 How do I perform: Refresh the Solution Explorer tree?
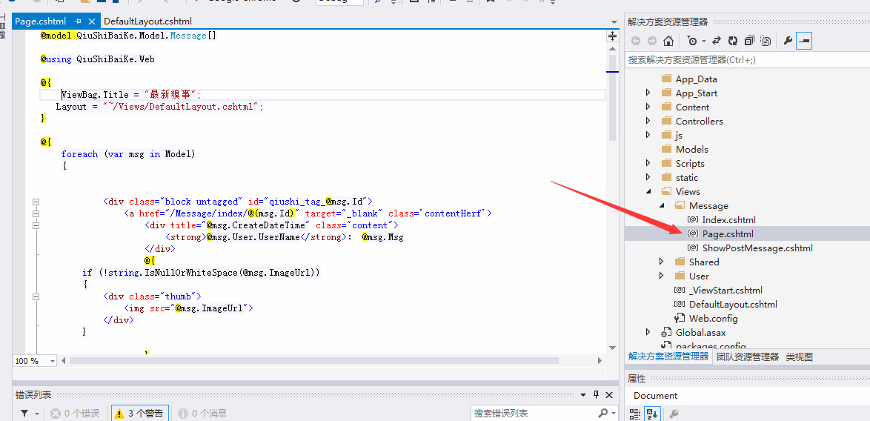tap(733, 41)
